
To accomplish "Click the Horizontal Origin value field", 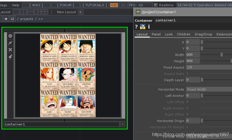I will [193, 121].
